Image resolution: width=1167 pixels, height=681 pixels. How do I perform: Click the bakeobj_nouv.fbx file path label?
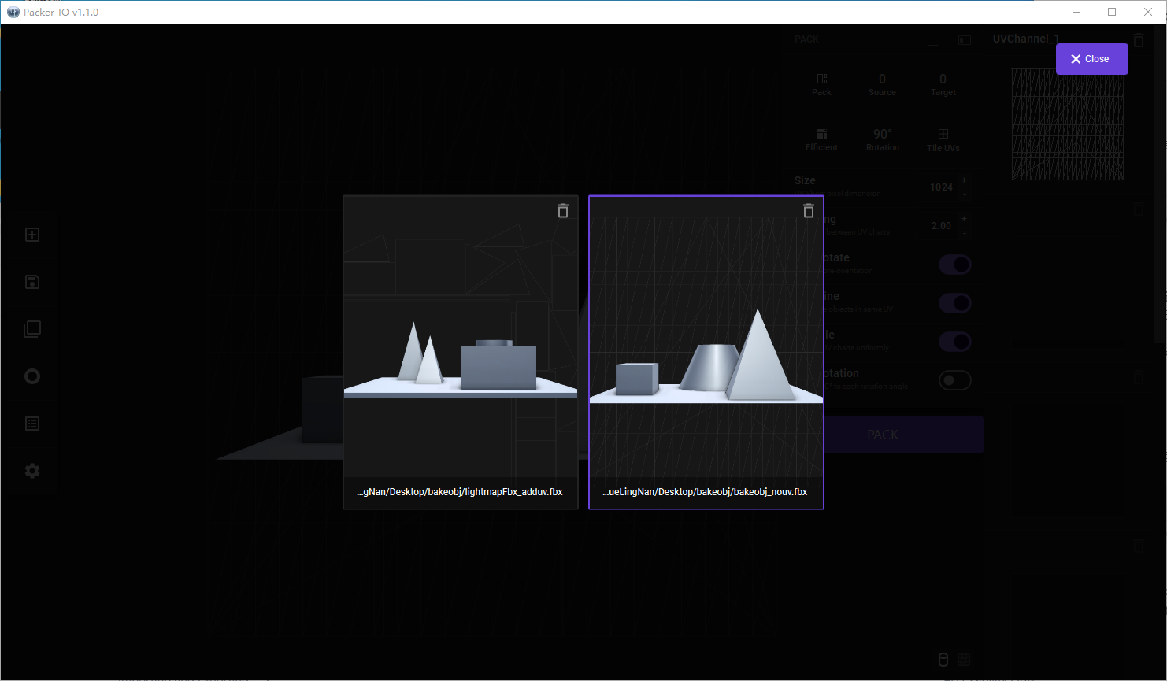(x=706, y=492)
